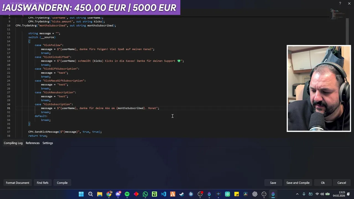Click the opening brace on line 14
The height and width of the screenshot is (199, 354).
[29, 41]
